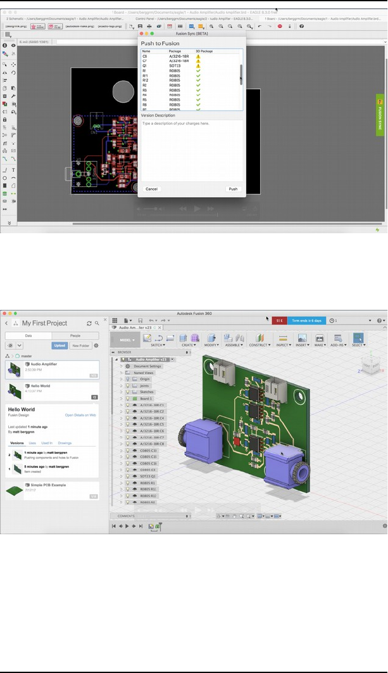This screenshot has height=673, width=388.
Task: Click the Term ends in 6 days banner
Action: (x=306, y=321)
